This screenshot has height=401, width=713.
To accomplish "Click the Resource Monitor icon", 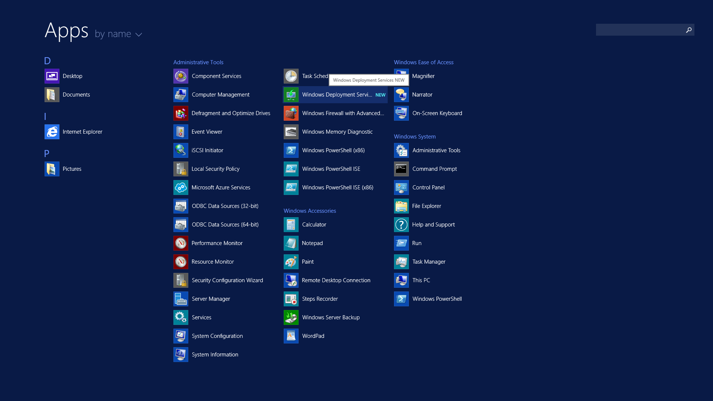I will (181, 262).
